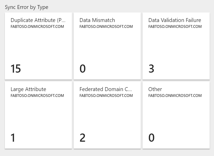
Task: Open the Duplicate Attribute error tile
Action: pos(38,46)
